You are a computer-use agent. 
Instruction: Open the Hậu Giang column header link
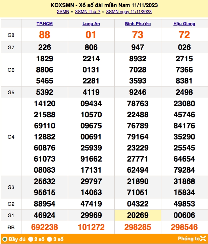tap(184, 24)
